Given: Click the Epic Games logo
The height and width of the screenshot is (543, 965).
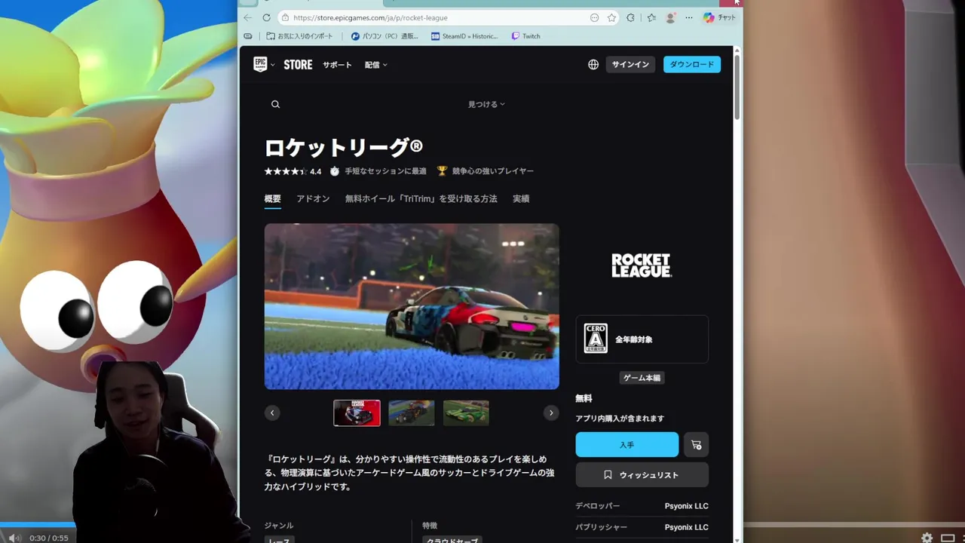Looking at the screenshot, I should [260, 64].
